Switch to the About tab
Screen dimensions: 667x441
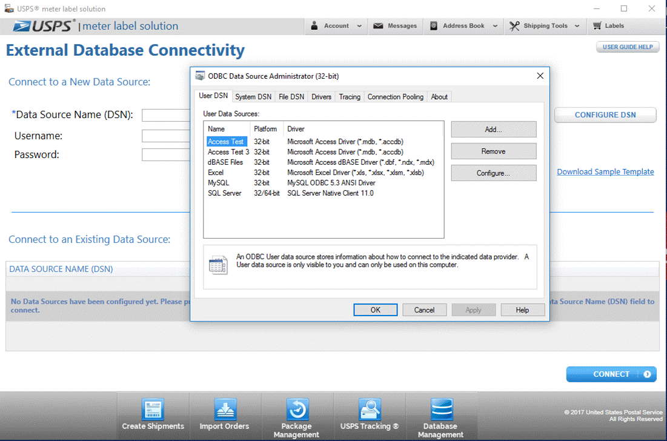439,97
